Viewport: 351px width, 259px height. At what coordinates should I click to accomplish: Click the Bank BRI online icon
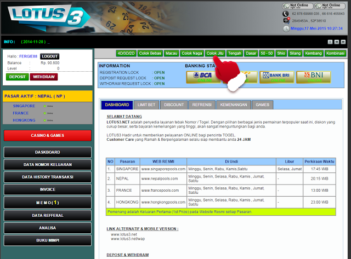click(x=277, y=77)
